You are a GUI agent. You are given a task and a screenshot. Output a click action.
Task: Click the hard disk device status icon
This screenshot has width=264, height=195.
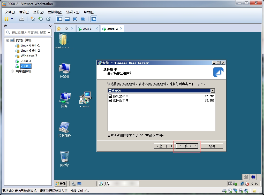coord(224,191)
